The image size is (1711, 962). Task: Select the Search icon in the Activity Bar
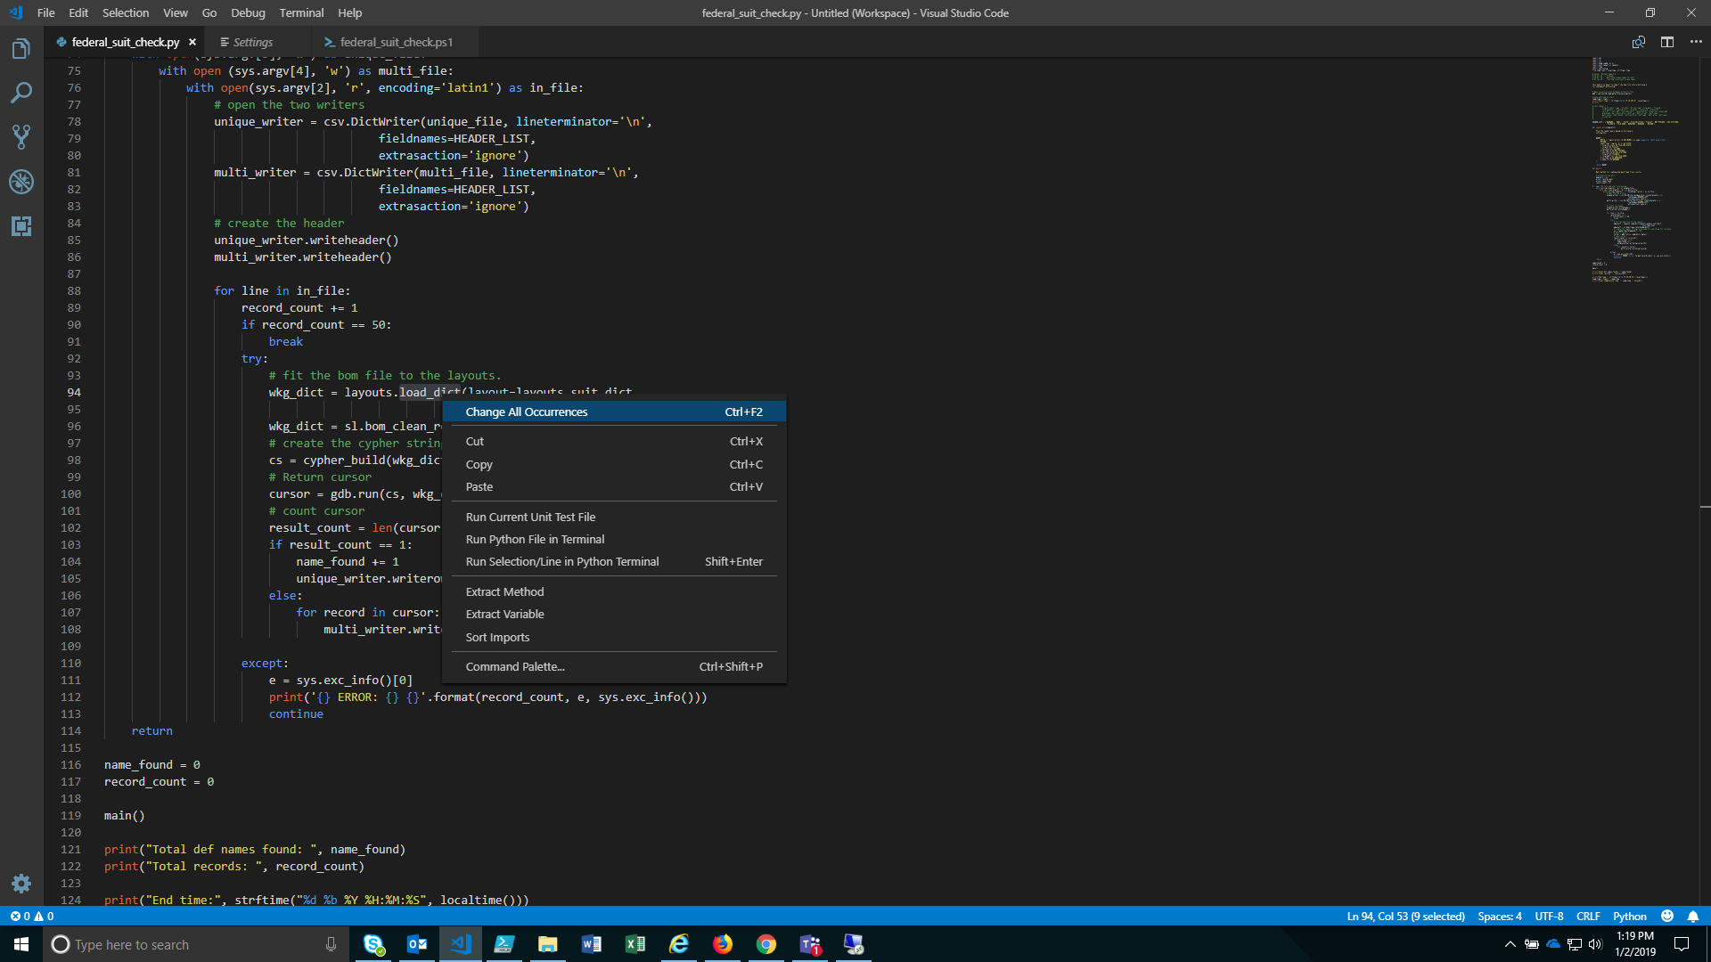[21, 93]
